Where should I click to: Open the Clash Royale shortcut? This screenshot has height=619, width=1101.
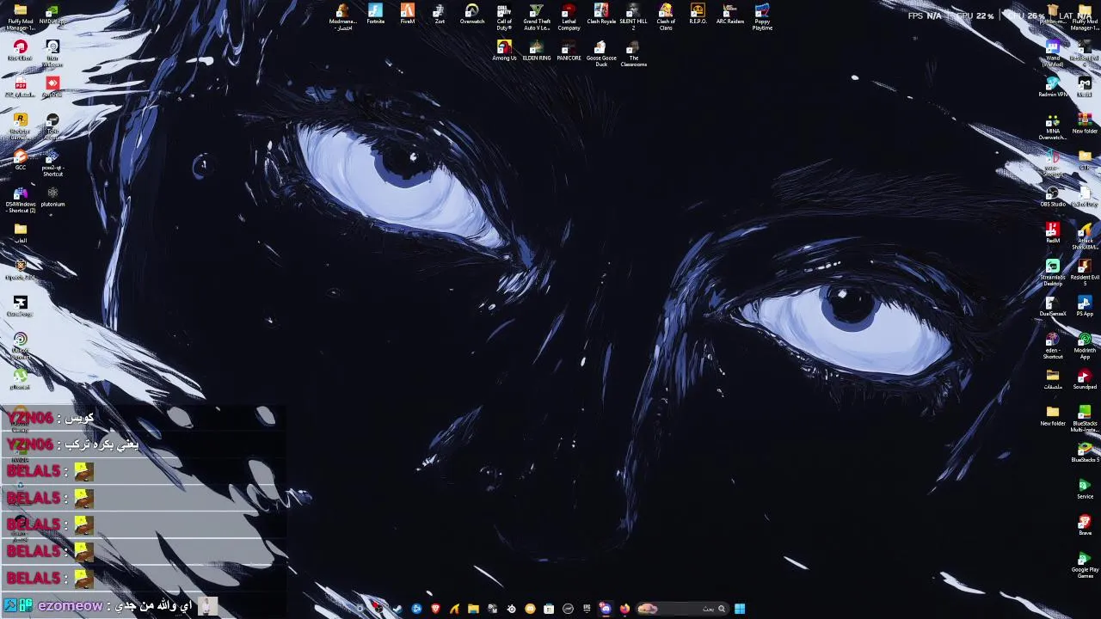(601, 15)
